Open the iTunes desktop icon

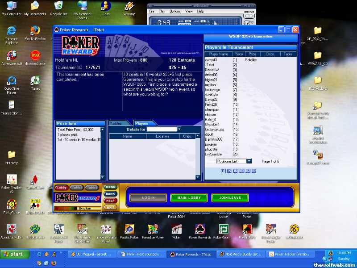pos(35,81)
